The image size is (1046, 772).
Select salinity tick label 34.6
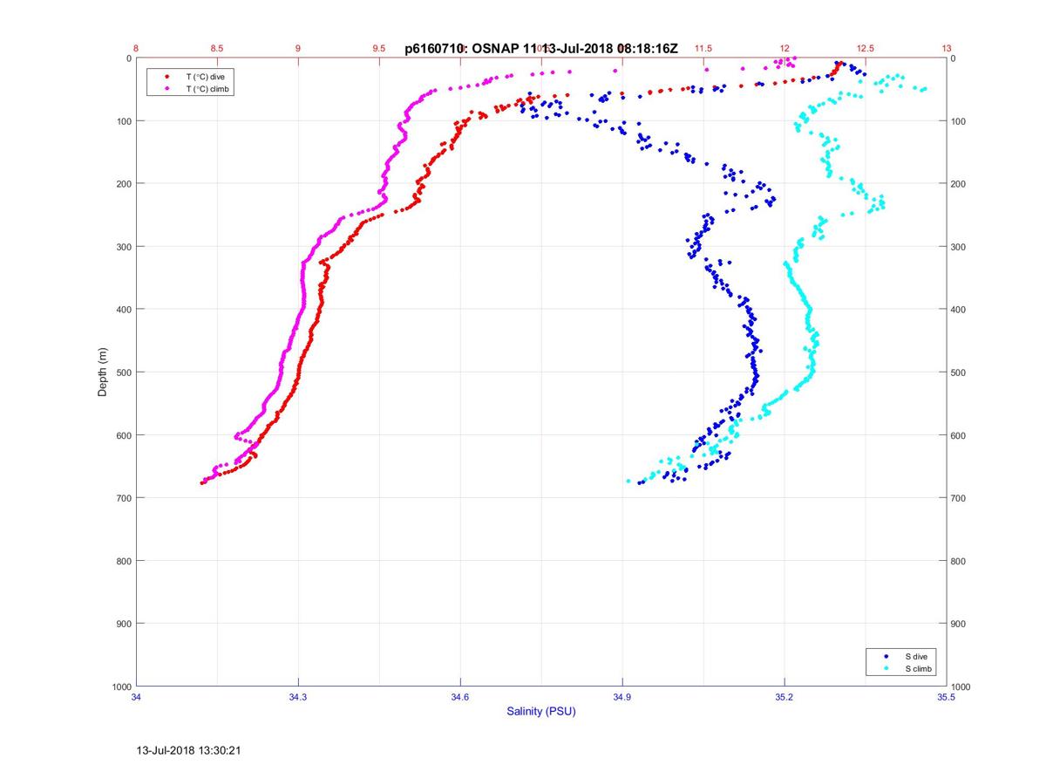(460, 697)
